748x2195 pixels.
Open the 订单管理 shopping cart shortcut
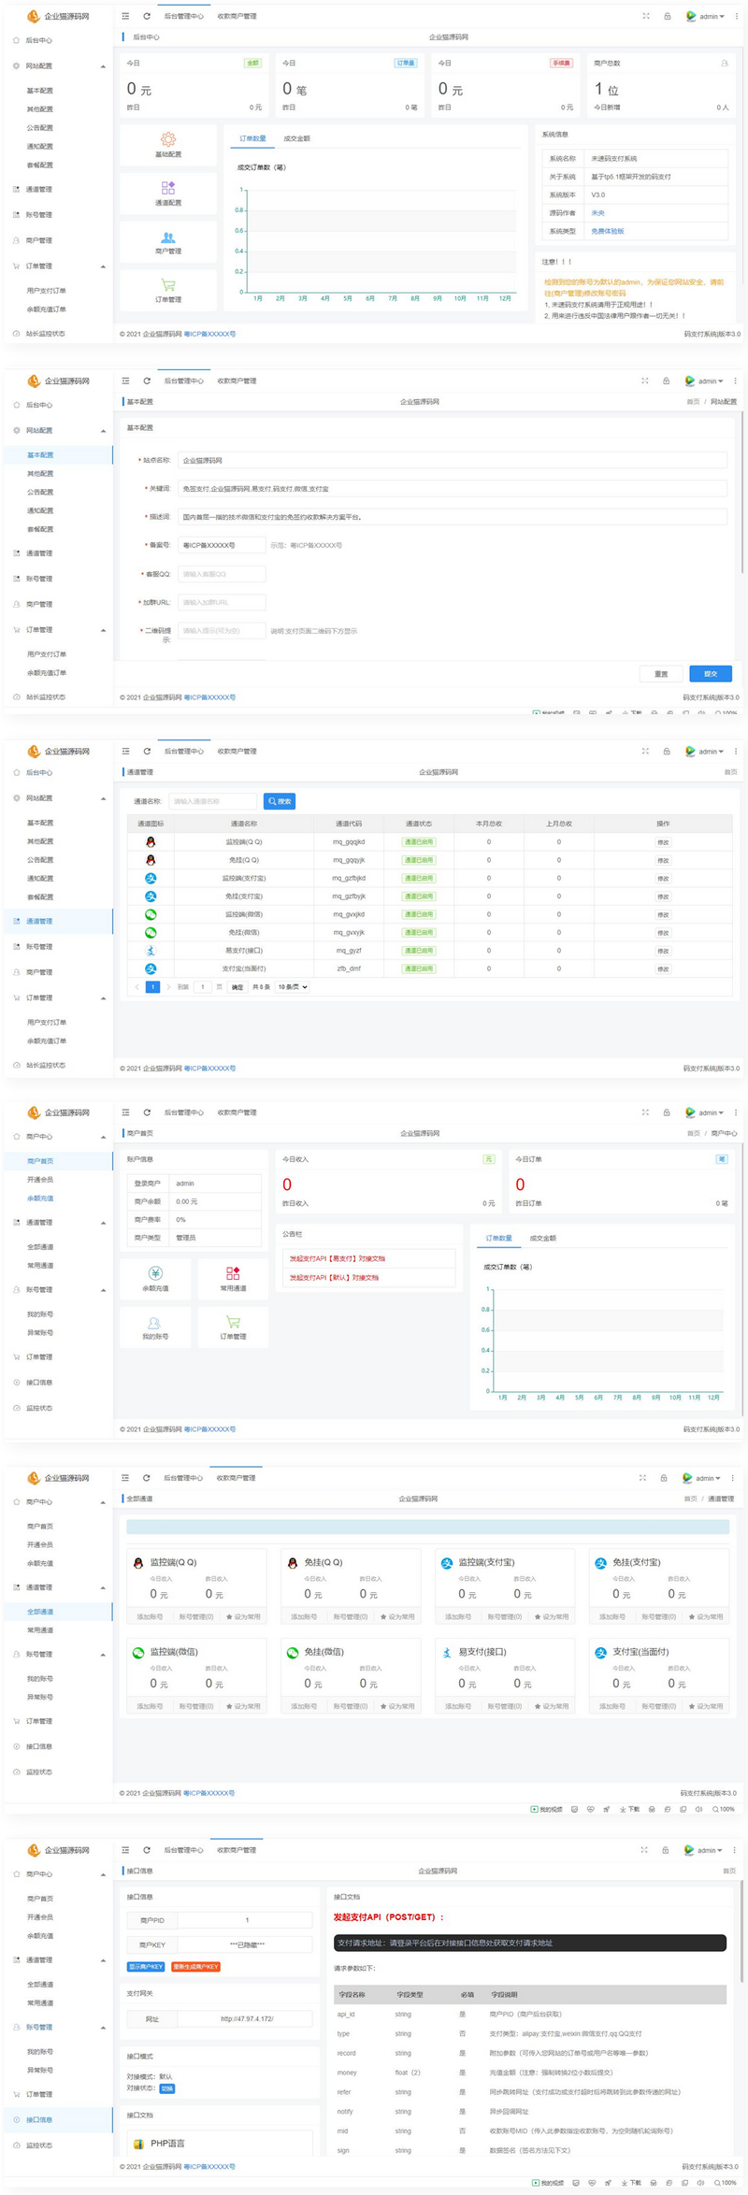point(168,285)
